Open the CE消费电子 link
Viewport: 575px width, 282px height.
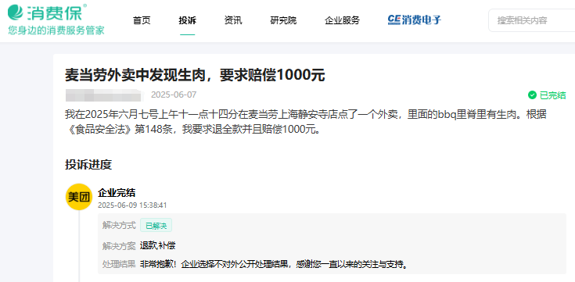[x=415, y=20]
